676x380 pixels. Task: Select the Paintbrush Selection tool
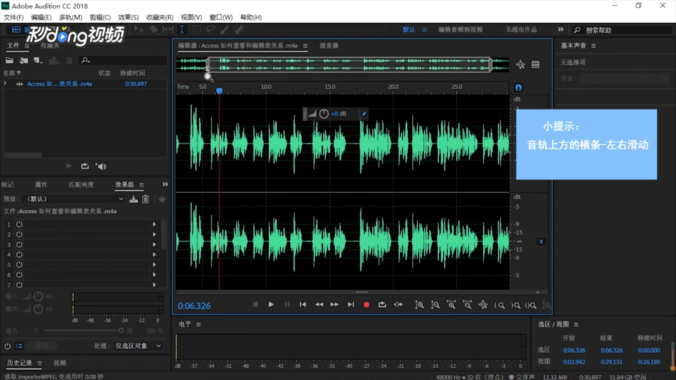click(x=225, y=30)
